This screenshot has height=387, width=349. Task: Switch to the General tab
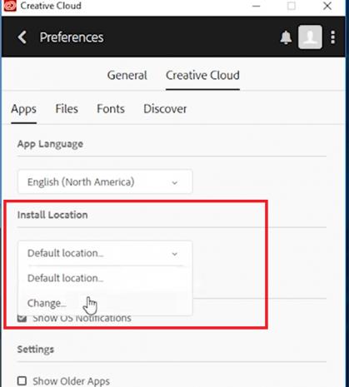click(127, 76)
